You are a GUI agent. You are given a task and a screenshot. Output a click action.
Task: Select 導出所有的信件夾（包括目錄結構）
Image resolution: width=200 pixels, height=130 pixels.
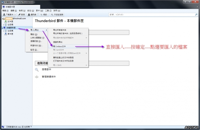(68, 33)
